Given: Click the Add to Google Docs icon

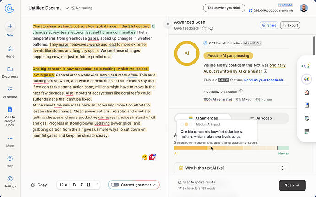Looking at the screenshot, I should (x=10, y=110).
